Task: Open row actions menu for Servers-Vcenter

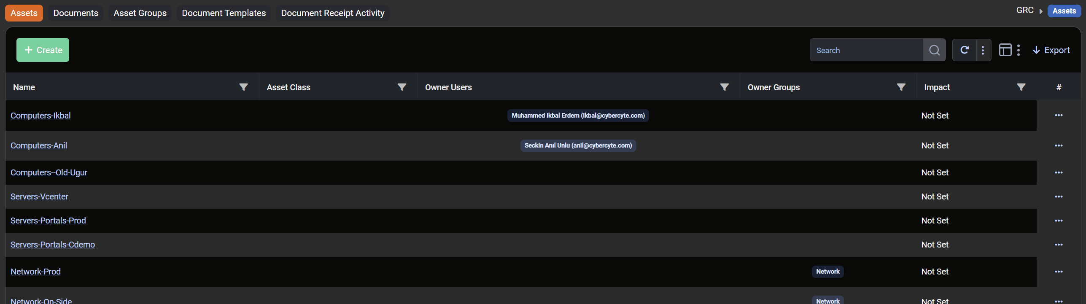Action: pos(1059,197)
